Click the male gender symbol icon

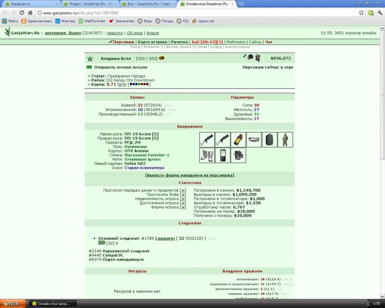(245, 56)
